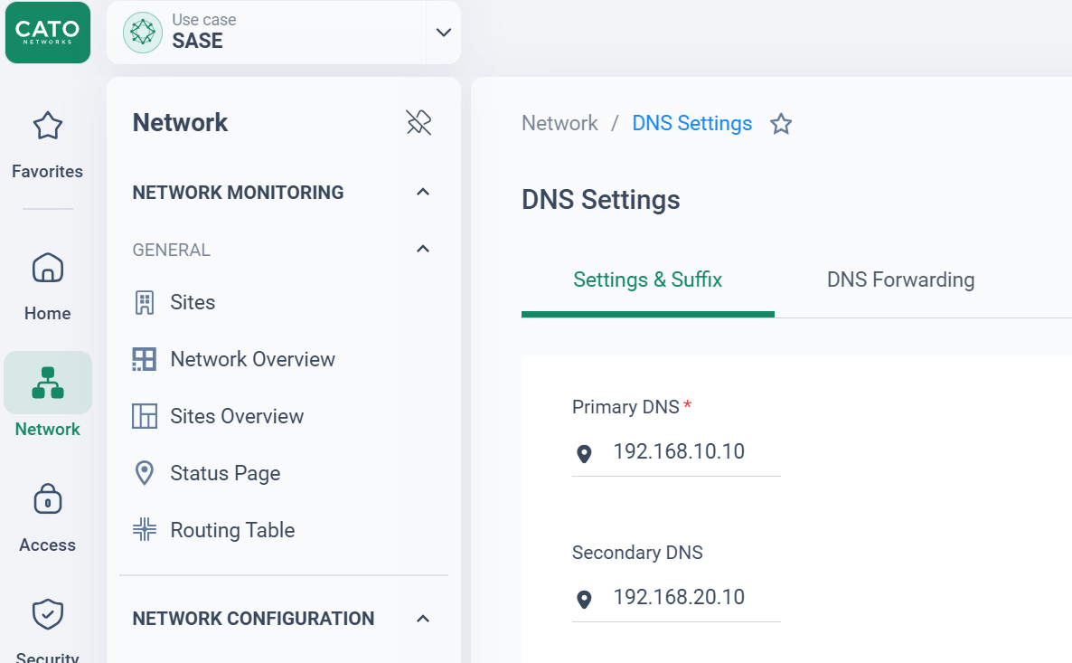Image resolution: width=1072 pixels, height=663 pixels.
Task: Click the DNS Settings page title
Action: [x=600, y=200]
